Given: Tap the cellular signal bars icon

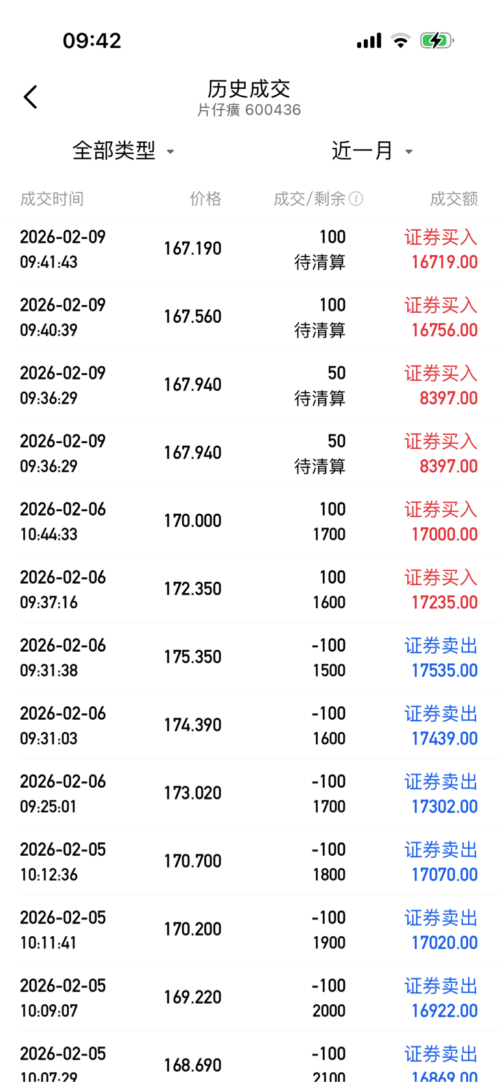Looking at the screenshot, I should click(x=369, y=41).
